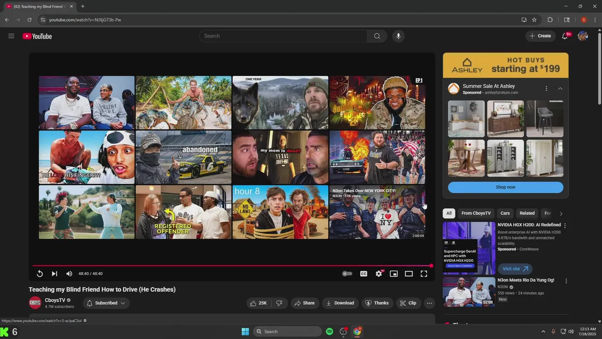Select the Cars filter chip
This screenshot has width=602, height=339.
point(505,213)
